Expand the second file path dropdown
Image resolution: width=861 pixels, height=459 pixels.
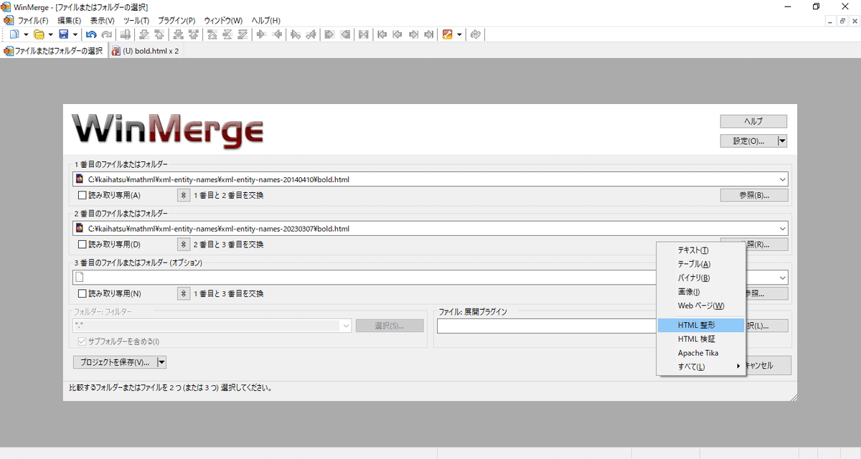tap(782, 229)
